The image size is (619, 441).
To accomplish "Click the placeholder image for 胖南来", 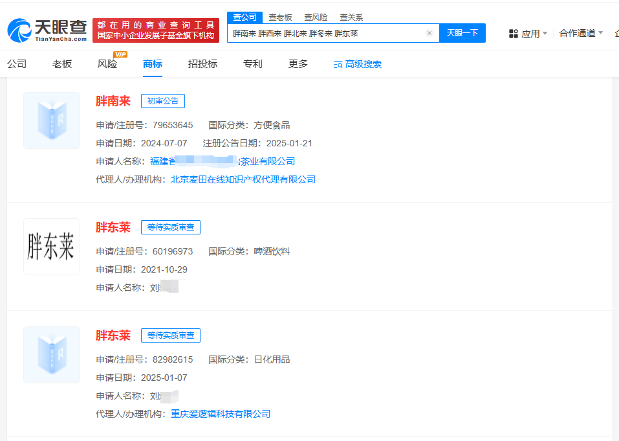I will pos(52,120).
